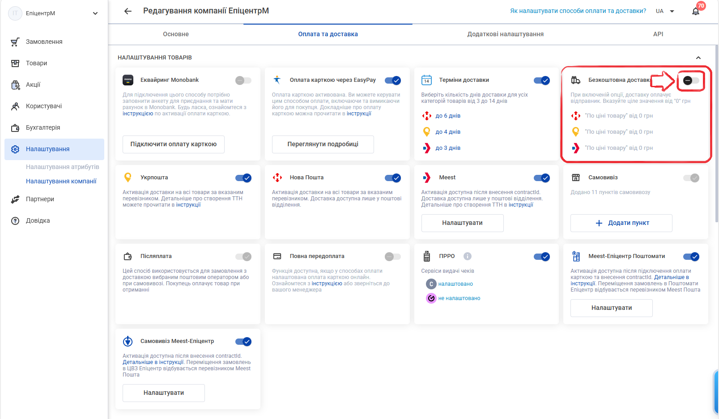Click ПРРО 'не налаштовано' service link

click(459, 298)
